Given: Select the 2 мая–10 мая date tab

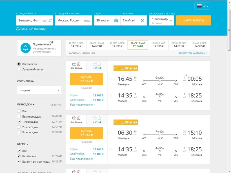Looking at the screenshot, I should pos(179,45).
